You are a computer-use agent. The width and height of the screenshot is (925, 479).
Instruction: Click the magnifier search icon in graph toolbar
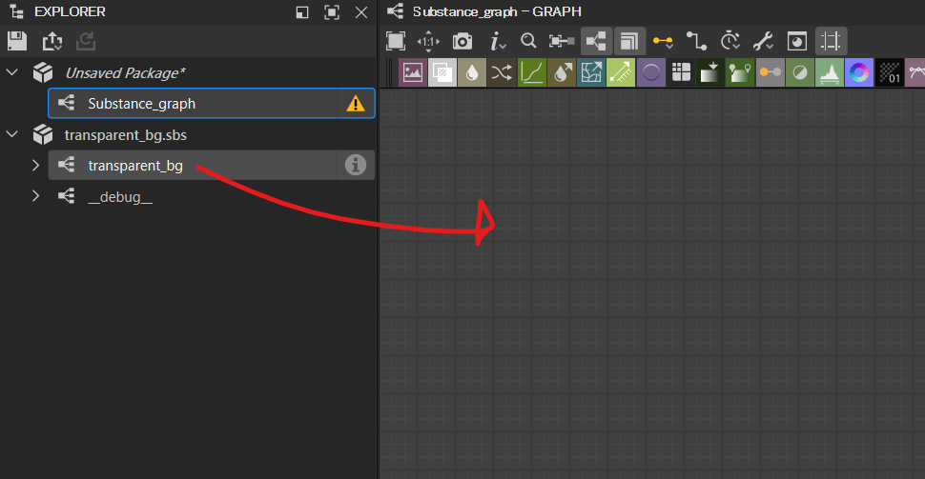tap(528, 41)
